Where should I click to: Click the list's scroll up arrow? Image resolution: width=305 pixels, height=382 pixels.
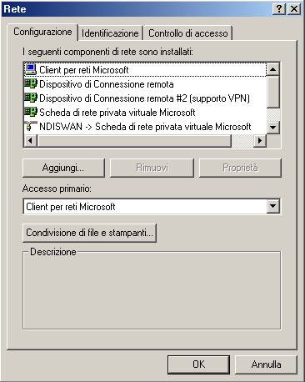click(x=273, y=69)
